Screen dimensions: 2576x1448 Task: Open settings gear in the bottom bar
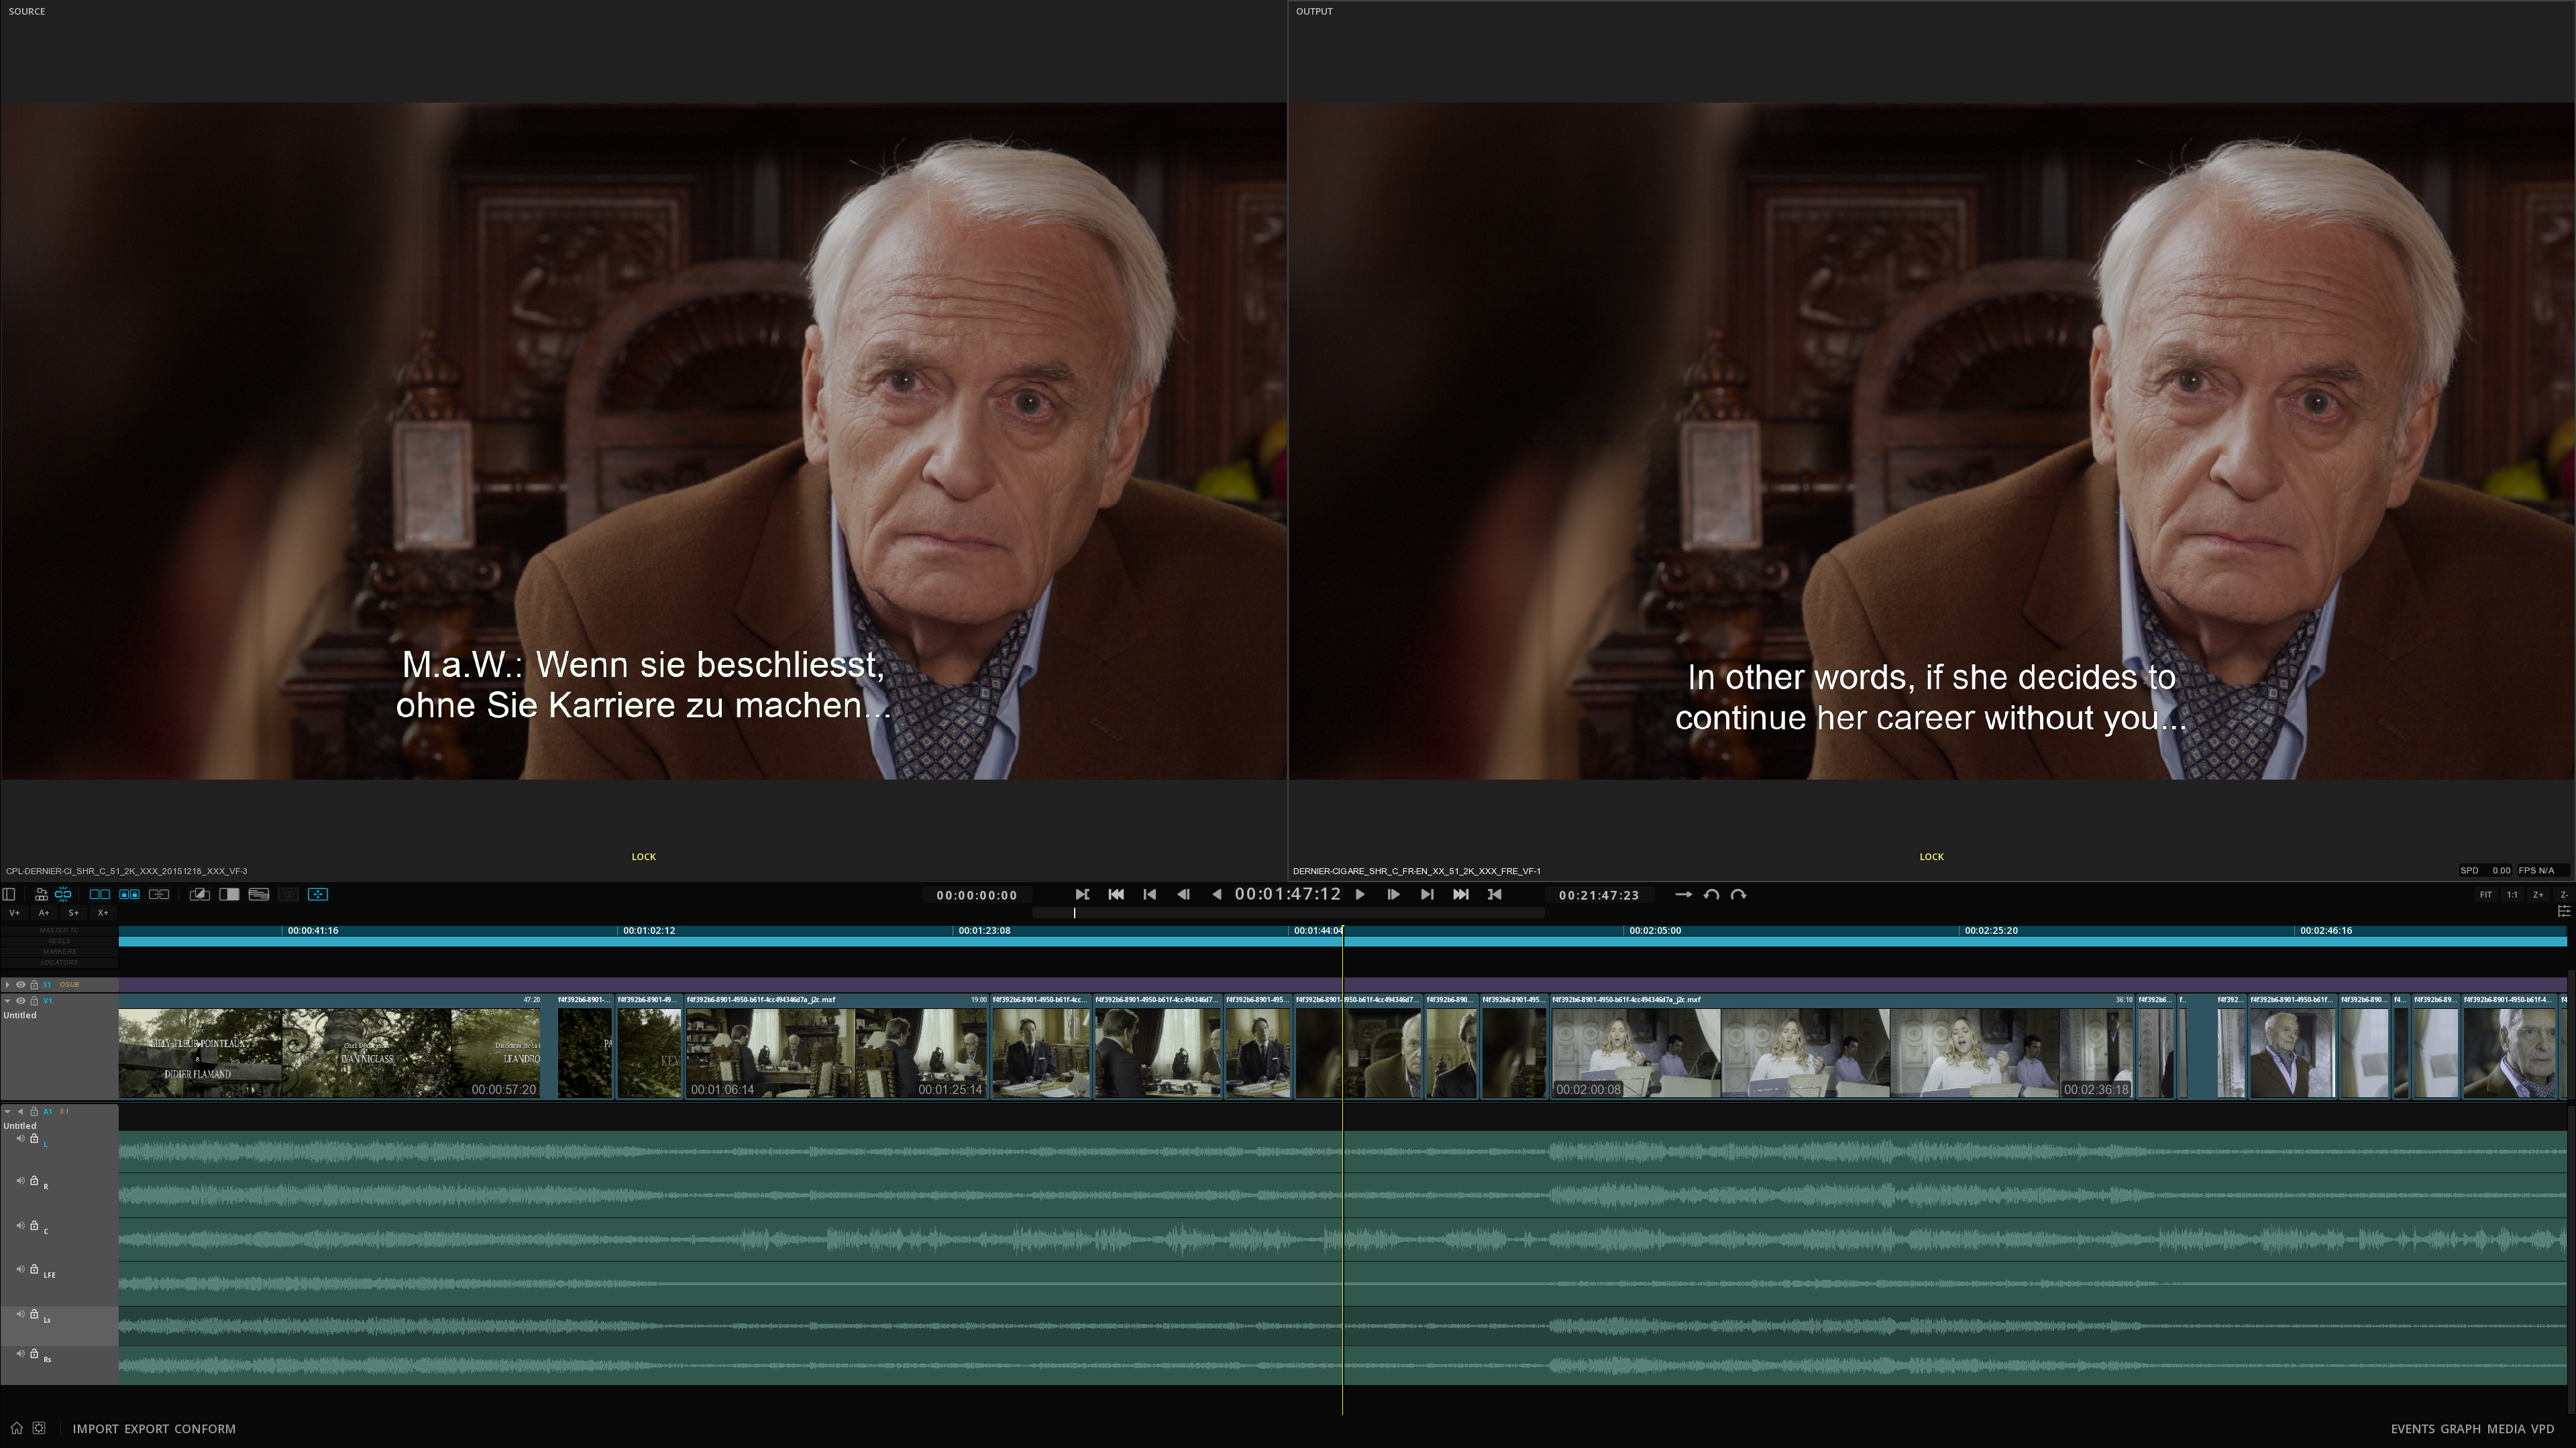(39, 1428)
